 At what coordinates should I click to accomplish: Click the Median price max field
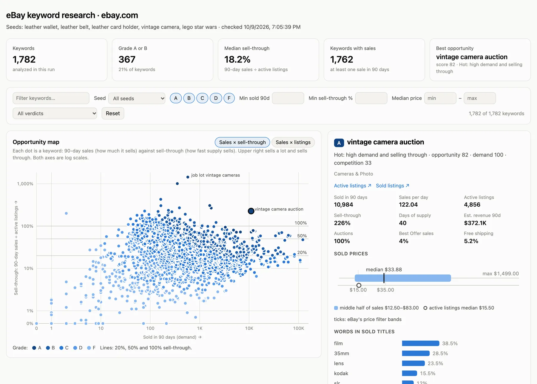tap(480, 98)
